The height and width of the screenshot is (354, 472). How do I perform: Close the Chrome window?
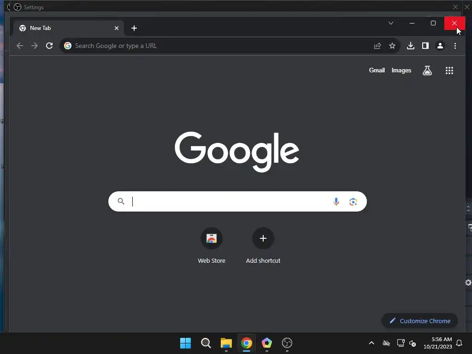pos(454,23)
